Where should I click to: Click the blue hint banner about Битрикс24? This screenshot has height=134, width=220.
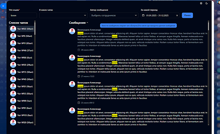pos(138,25)
